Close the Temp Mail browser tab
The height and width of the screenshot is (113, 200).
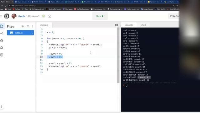coord(78,2)
